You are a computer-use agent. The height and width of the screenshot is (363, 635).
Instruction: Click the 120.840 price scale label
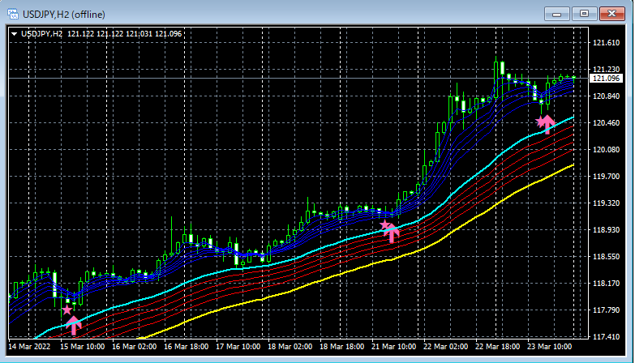[607, 96]
